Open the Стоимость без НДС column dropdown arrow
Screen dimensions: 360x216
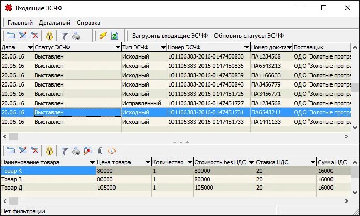(x=251, y=162)
